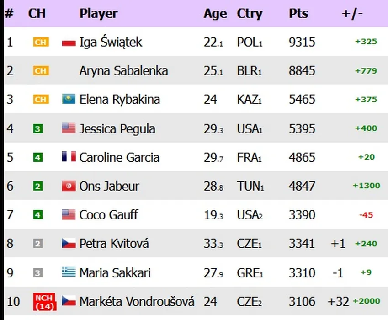The image size is (388, 320).
Task: Click the French flag beside Caroline Garcia
Action: (69, 157)
